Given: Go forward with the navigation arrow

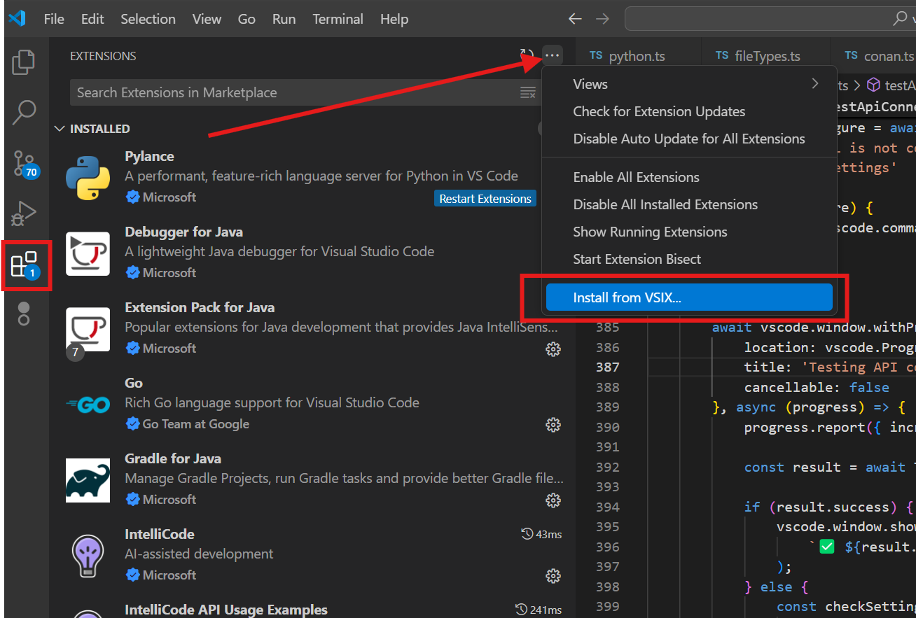Looking at the screenshot, I should [603, 19].
